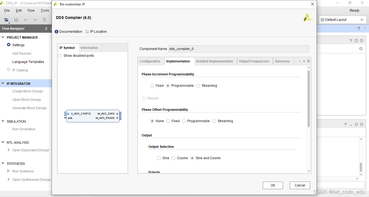The width and height of the screenshot is (369, 197).
Task: Collapse all in Flow Navigator header
Action: 46,29
